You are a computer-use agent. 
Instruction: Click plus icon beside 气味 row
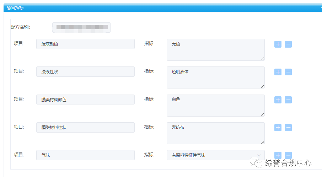278,155
